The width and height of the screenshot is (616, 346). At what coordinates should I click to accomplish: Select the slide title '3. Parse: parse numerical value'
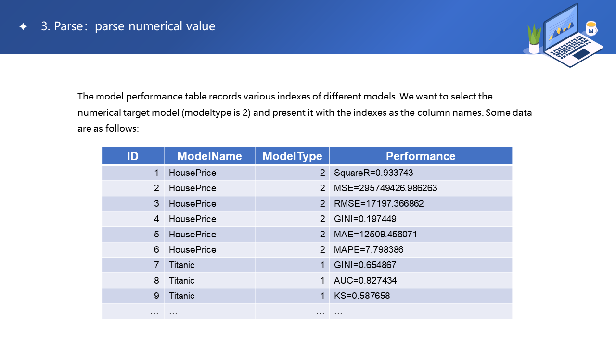point(128,26)
